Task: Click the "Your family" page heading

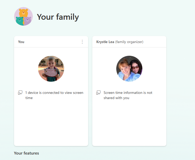Action: (58, 17)
